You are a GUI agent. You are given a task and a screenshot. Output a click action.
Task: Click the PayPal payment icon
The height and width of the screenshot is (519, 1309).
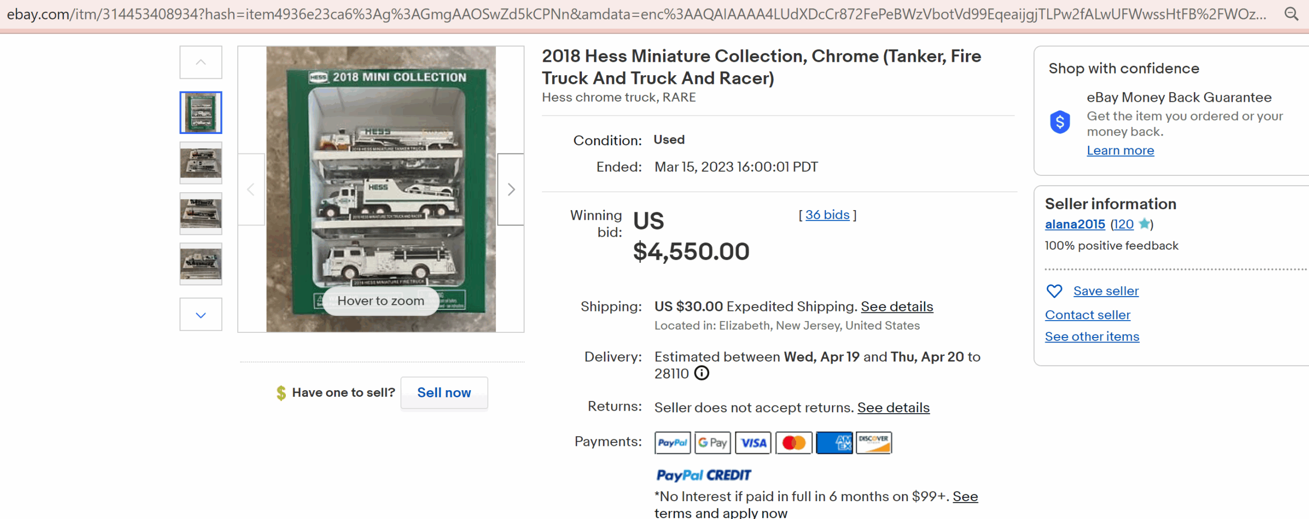[672, 443]
